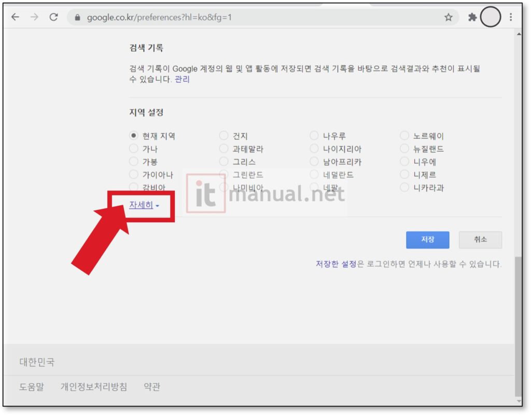Go back with the browser back arrow

pos(15,17)
